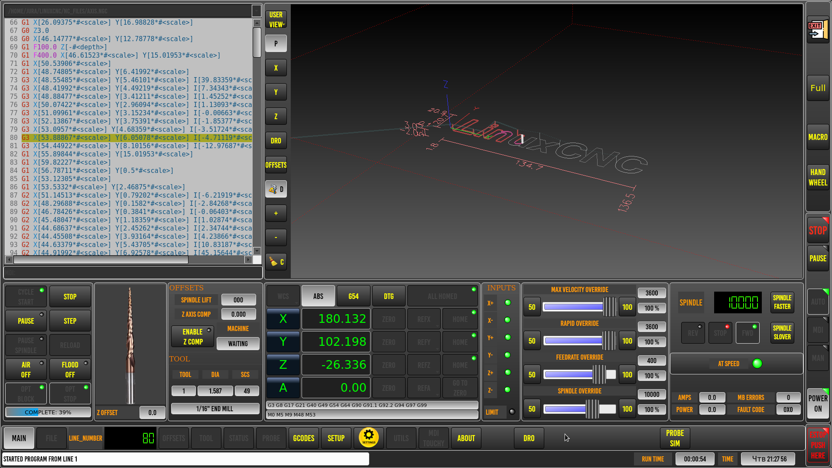Viewport: 832px width, 468px height.
Task: Set feedrate override to 100
Action: coord(627,375)
